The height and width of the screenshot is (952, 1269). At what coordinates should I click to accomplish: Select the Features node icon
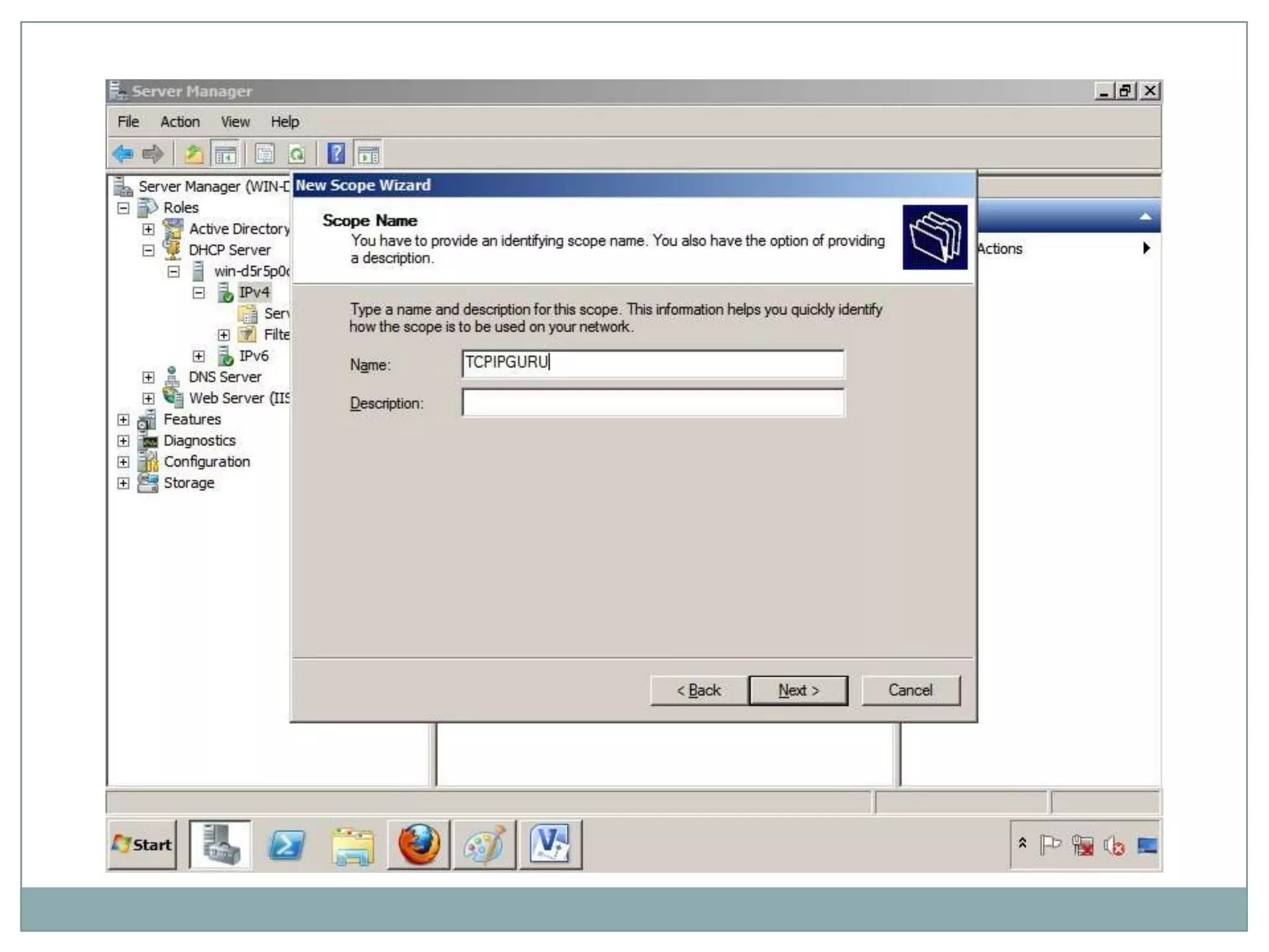(147, 420)
